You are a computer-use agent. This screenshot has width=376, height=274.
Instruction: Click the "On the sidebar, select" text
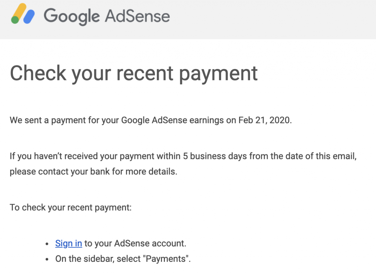click(x=99, y=259)
